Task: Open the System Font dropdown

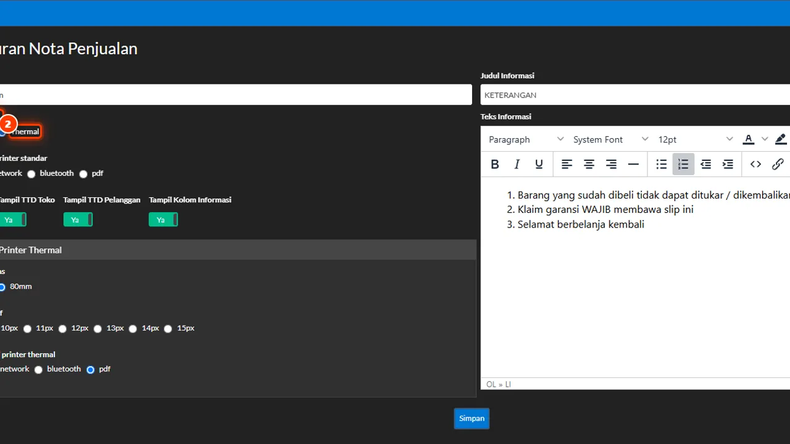Action: click(x=610, y=139)
